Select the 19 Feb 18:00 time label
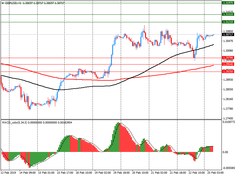Image resolution: width=235 pixels, height=176 pixels. tap(121, 173)
